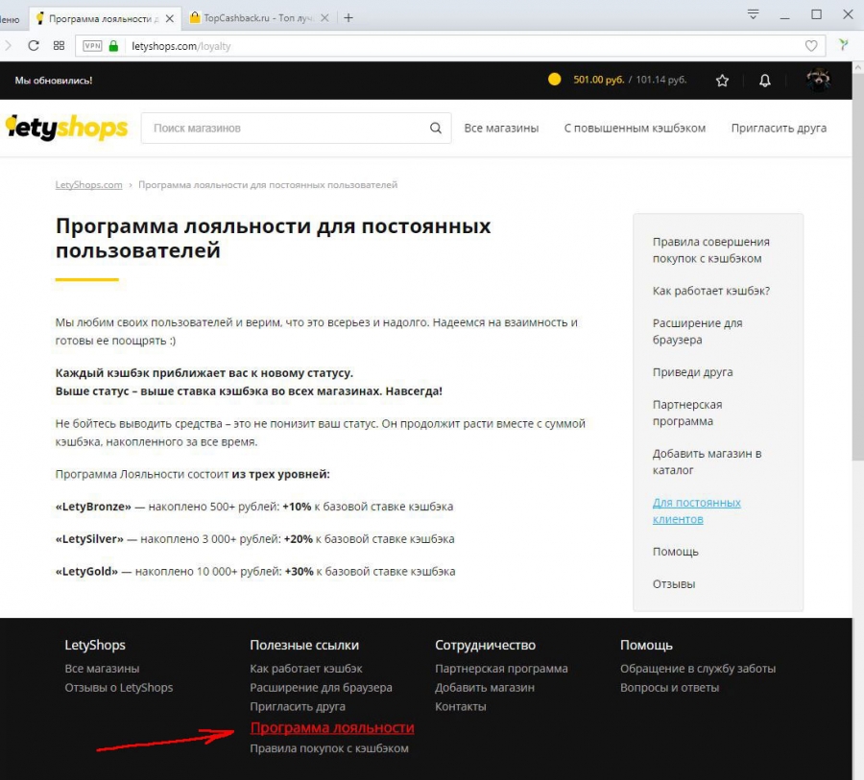Screen dimensions: 864x780
Task: Add page to bookmarks heart icon
Action: (811, 46)
